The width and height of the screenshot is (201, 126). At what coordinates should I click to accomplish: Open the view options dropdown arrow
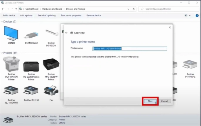tap(190, 15)
